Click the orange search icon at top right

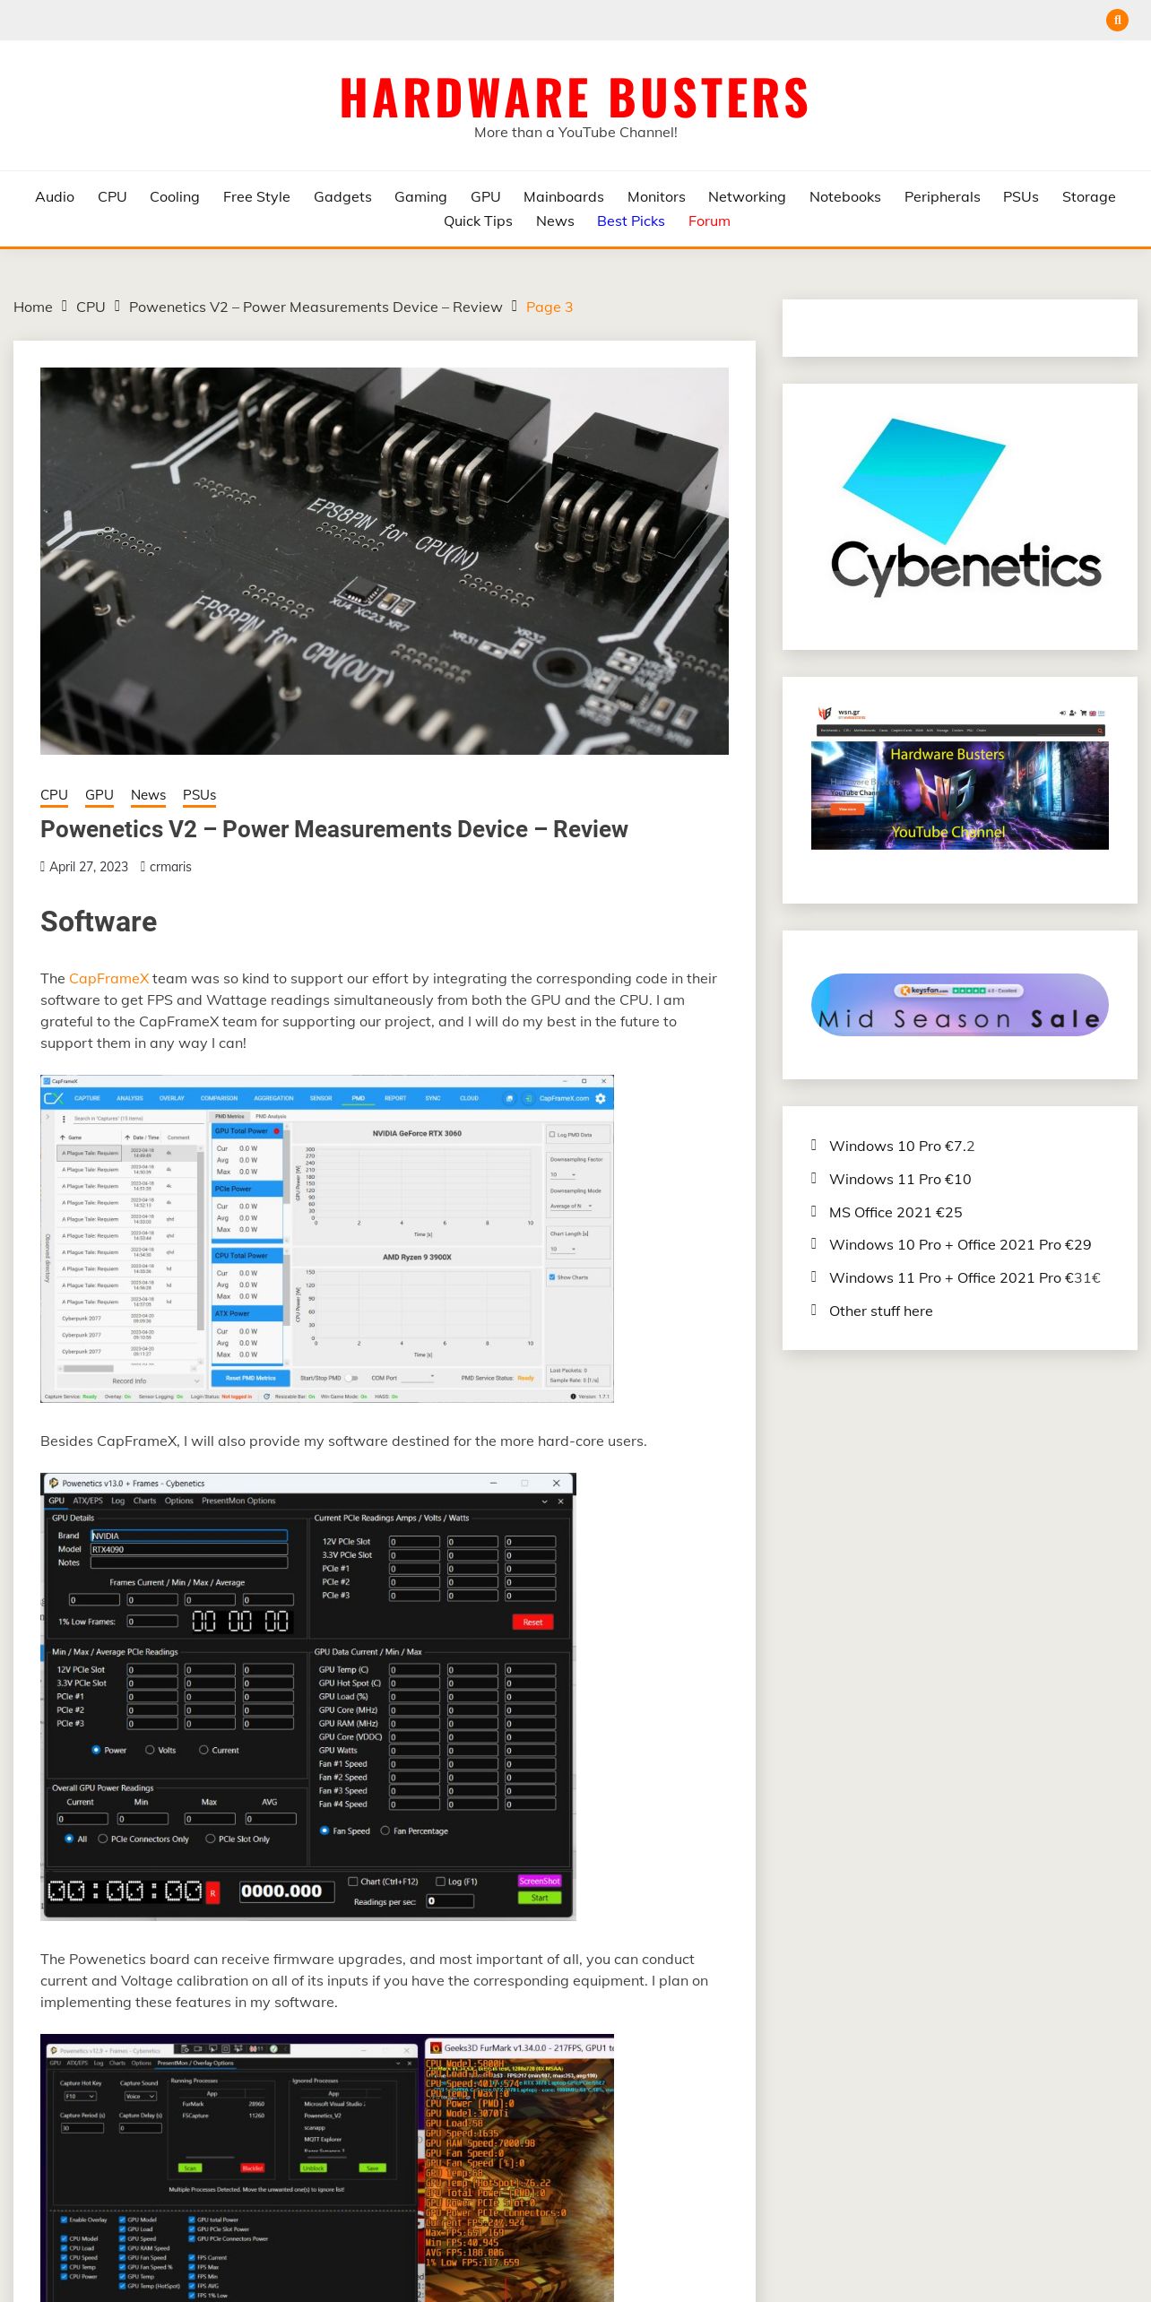[x=1117, y=20]
